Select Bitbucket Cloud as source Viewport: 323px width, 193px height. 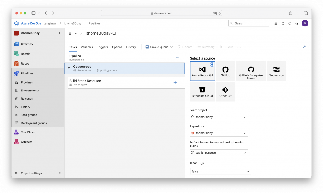(x=203, y=92)
